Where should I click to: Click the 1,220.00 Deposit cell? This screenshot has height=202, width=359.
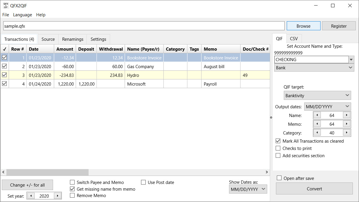tap(86, 84)
